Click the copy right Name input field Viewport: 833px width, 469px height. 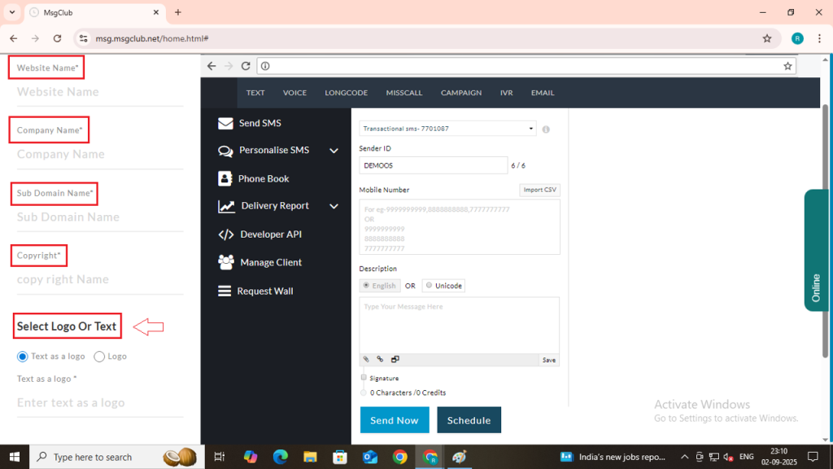pyautogui.click(x=100, y=279)
